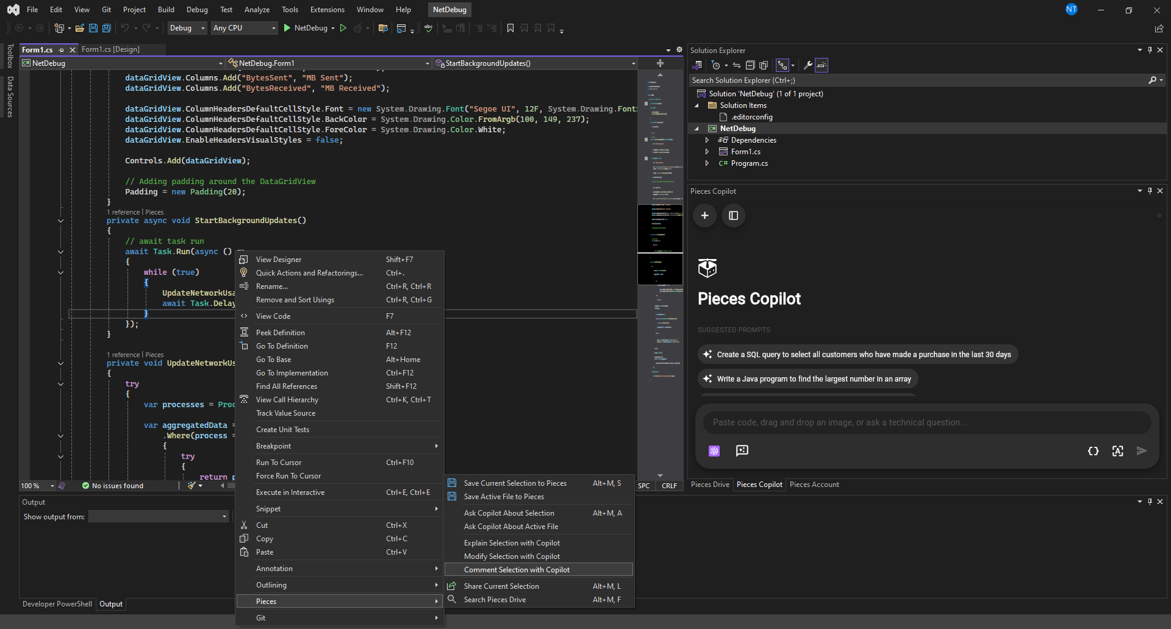Click the send arrow in Pieces Copilot

[1142, 451]
